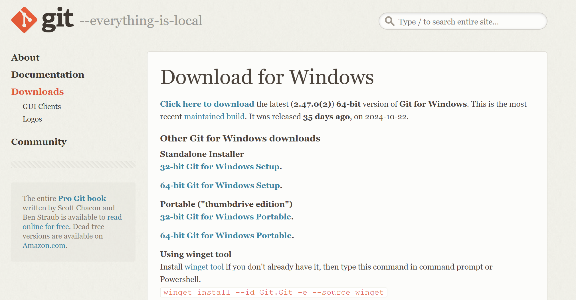Open the About section
The width and height of the screenshot is (576, 300).
pyautogui.click(x=25, y=57)
